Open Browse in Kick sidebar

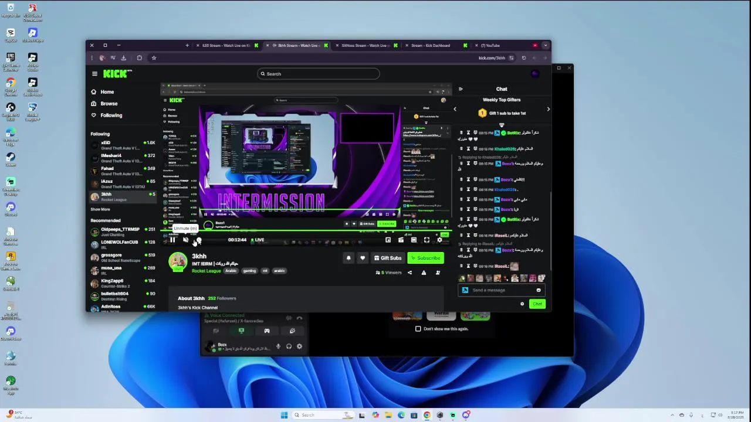[109, 104]
